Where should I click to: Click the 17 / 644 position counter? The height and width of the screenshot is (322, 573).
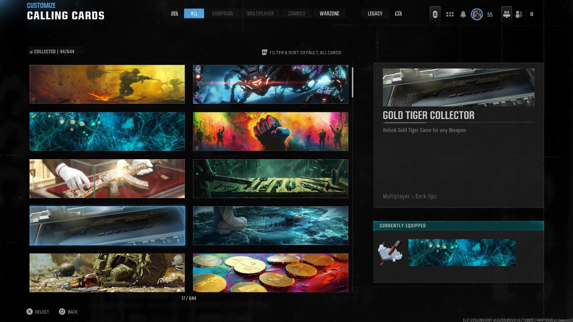point(189,298)
